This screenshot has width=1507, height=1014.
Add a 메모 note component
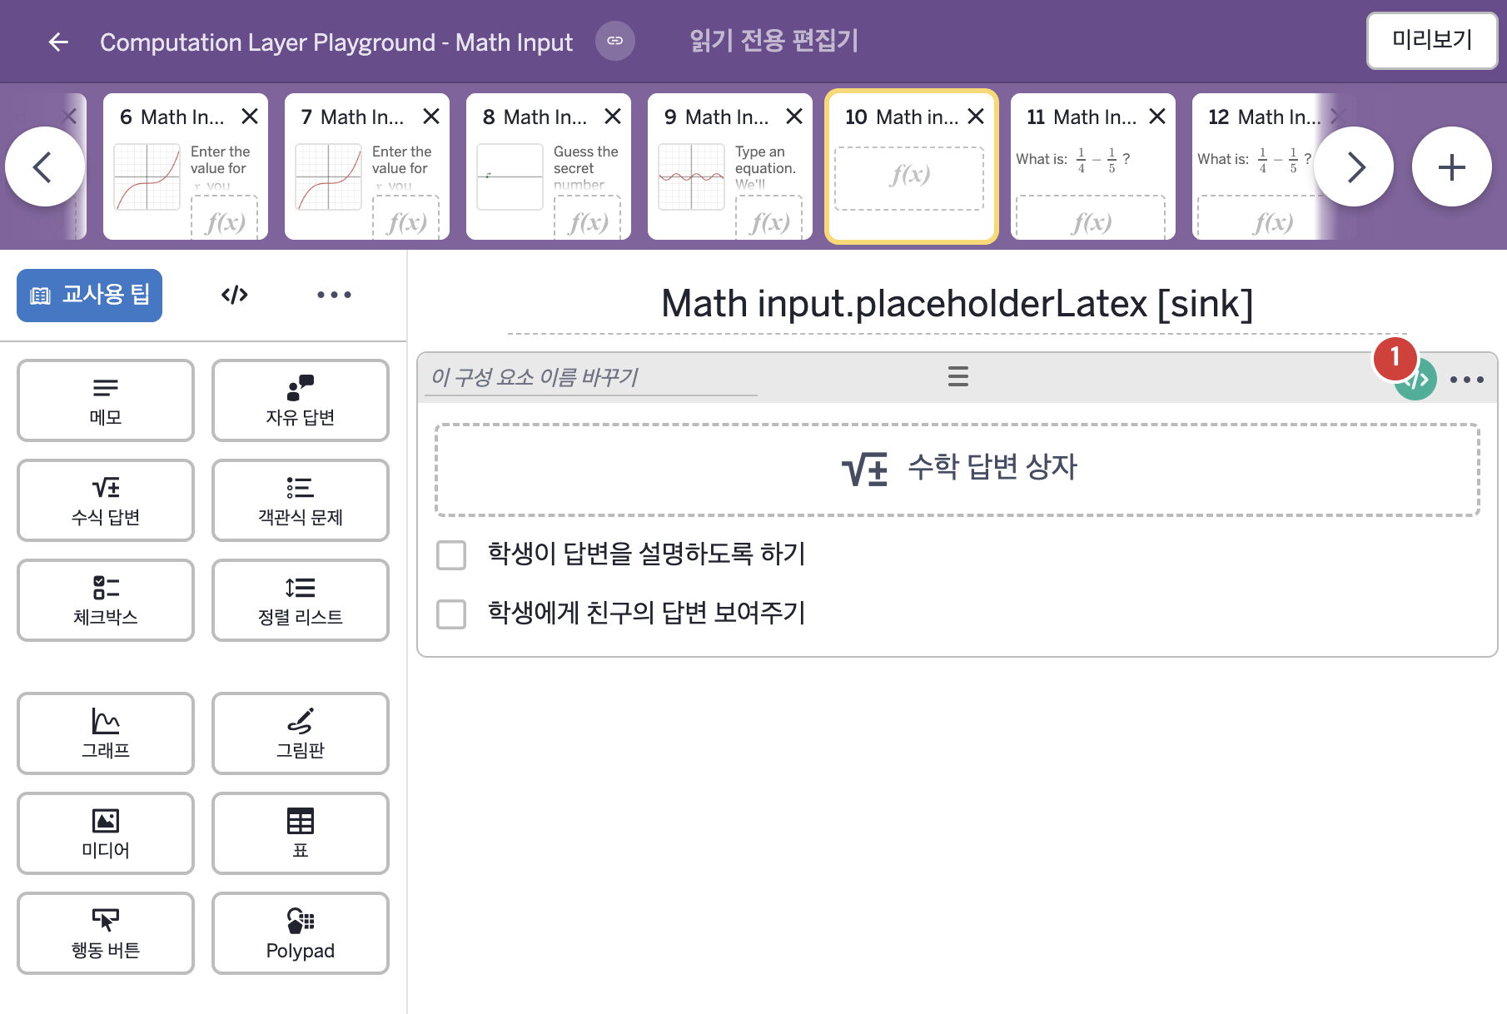pos(106,400)
